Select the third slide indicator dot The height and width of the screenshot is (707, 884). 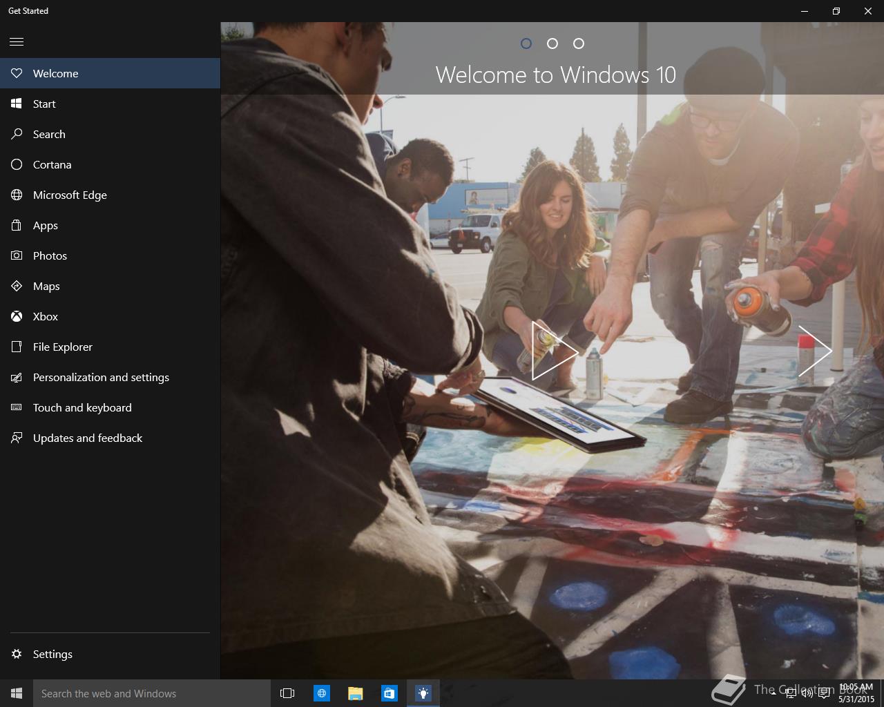point(579,43)
